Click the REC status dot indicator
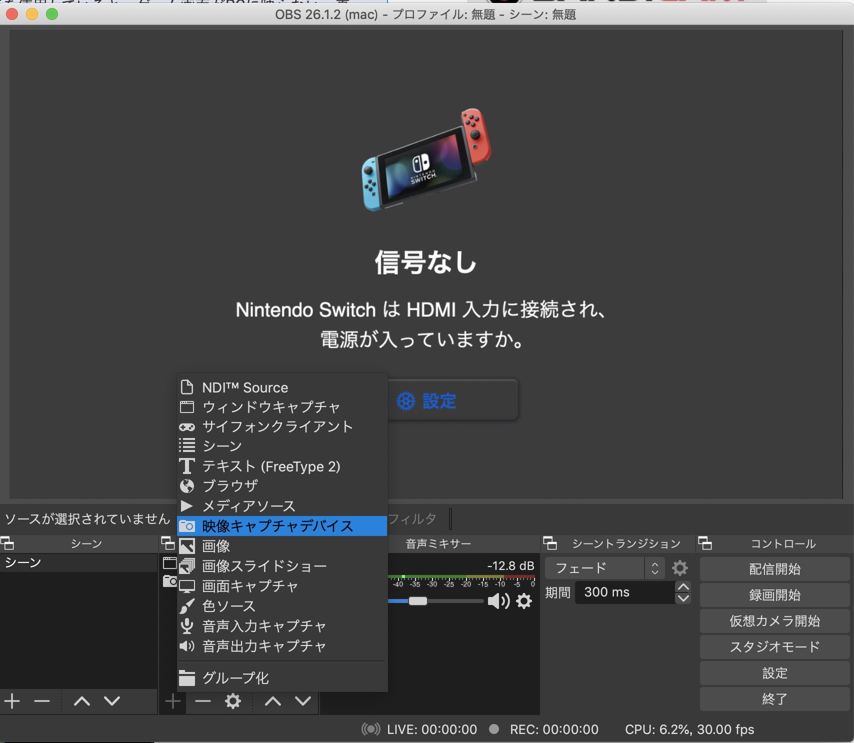The width and height of the screenshot is (854, 743). coord(494,729)
